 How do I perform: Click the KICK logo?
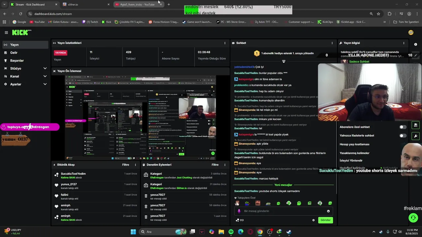(20, 33)
